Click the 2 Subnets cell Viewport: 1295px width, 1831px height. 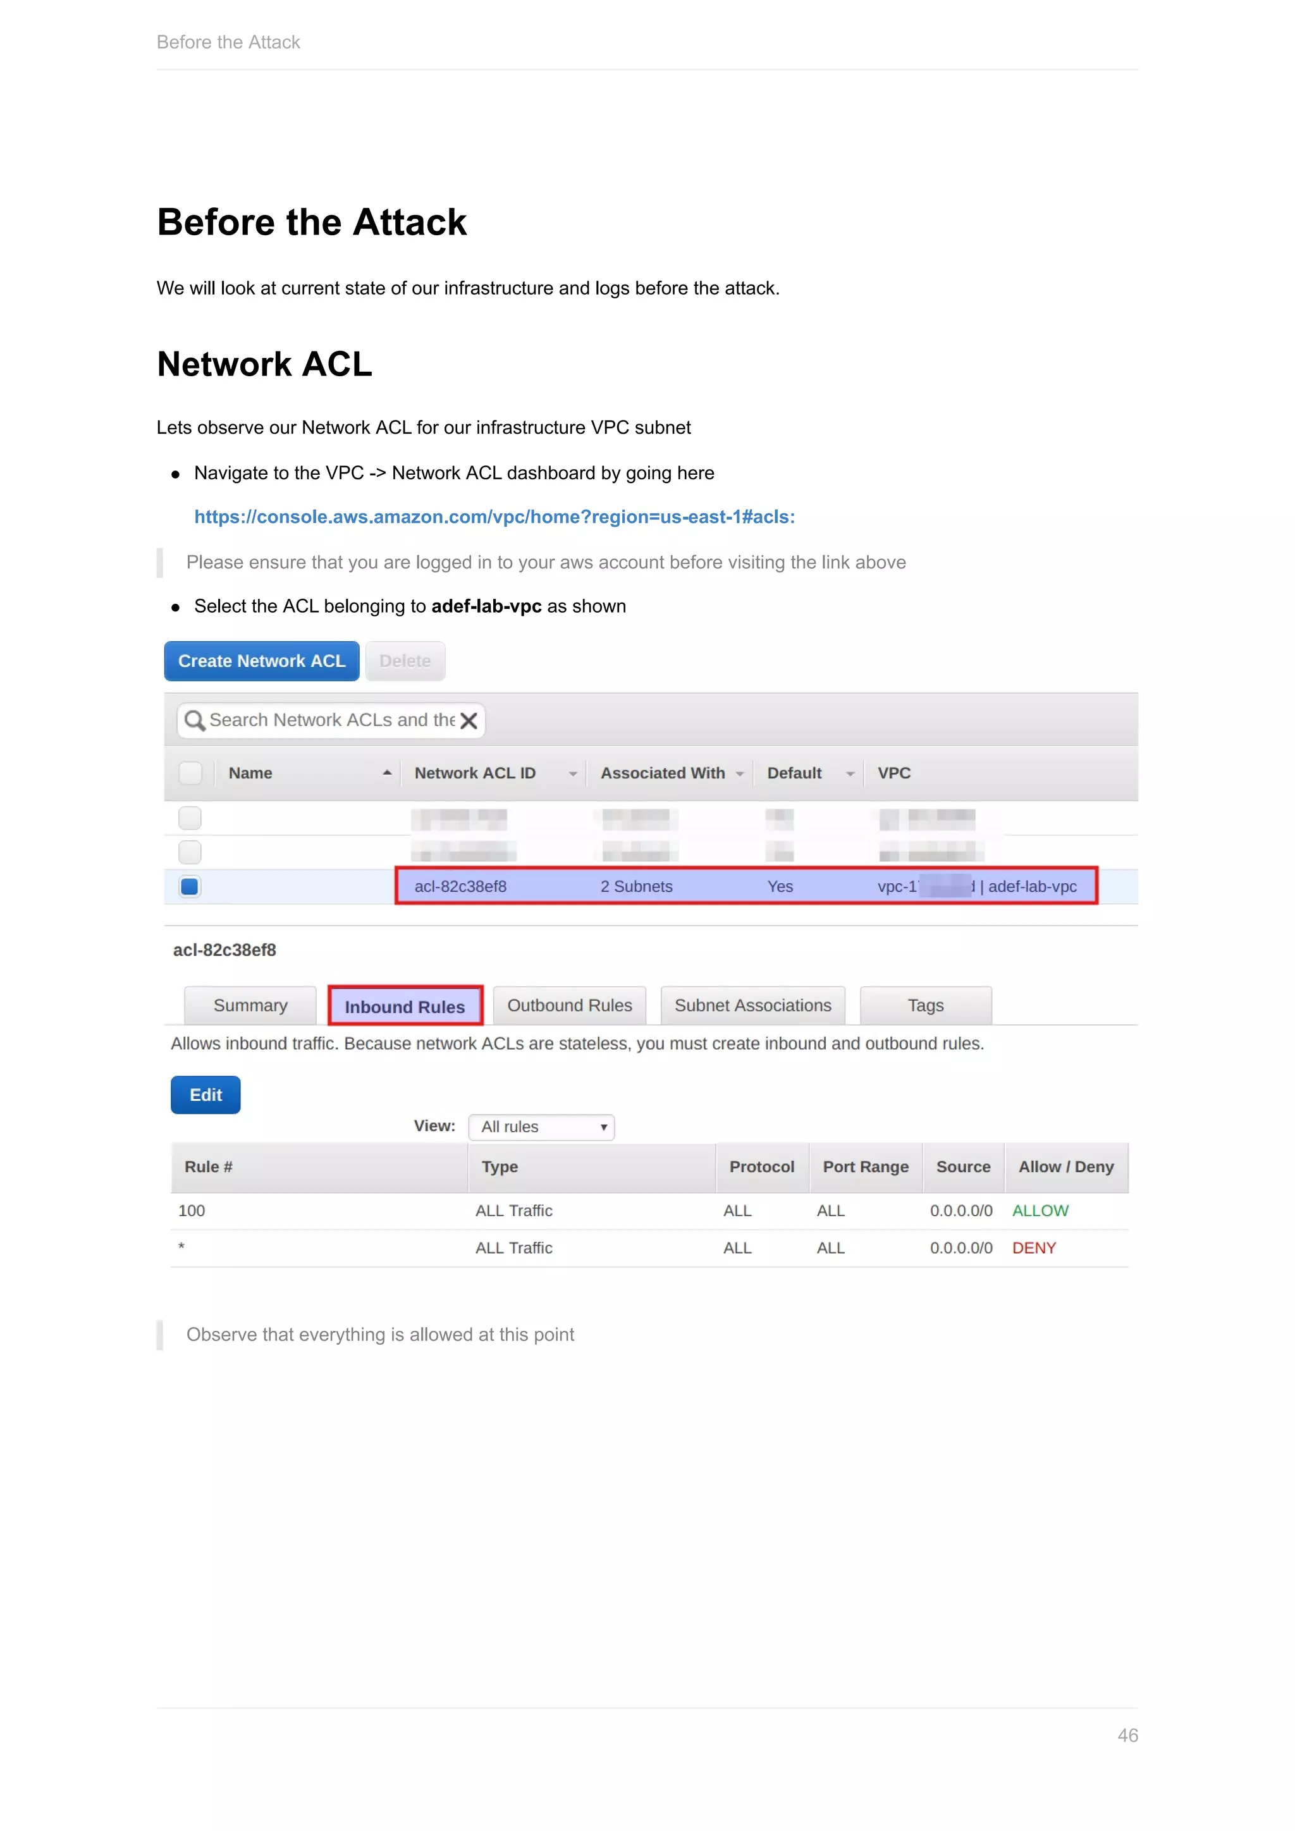coord(636,887)
